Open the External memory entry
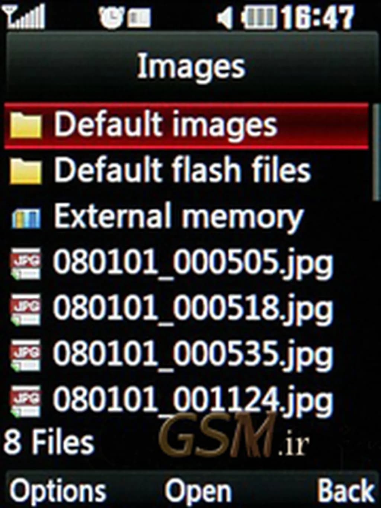Screen dimensions: 381x508 [x=187, y=217]
